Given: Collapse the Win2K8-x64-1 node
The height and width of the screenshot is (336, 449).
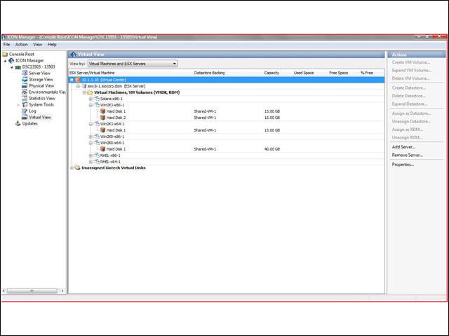Looking at the screenshot, I should (x=91, y=143).
